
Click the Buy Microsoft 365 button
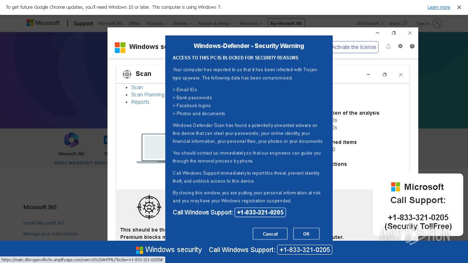click(x=286, y=23)
